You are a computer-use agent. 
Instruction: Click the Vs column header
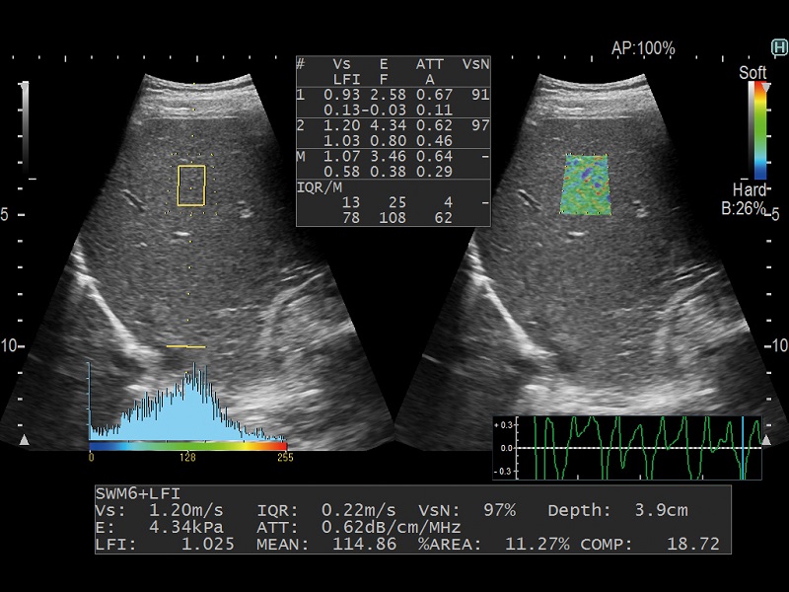click(340, 63)
